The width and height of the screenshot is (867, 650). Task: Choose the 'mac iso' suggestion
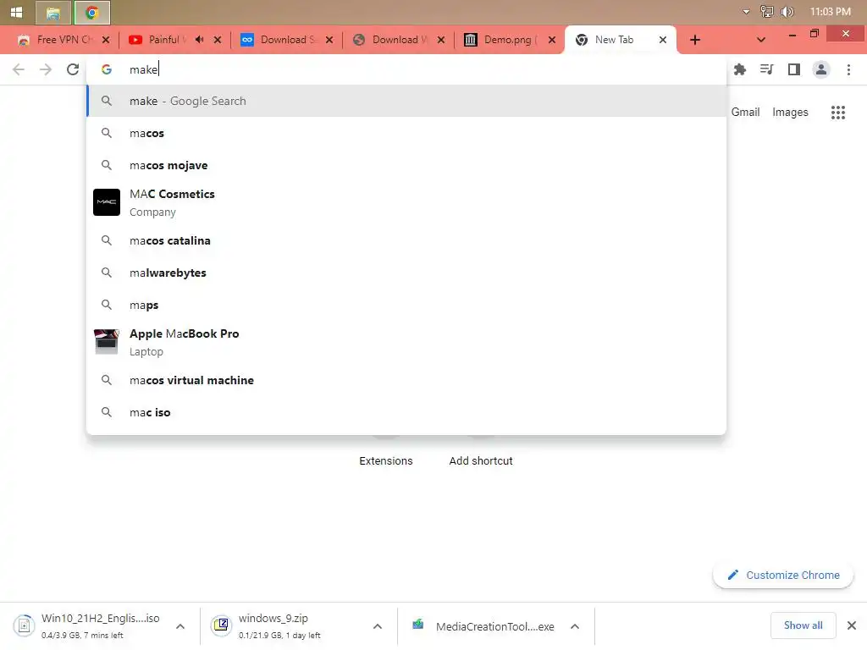(406, 412)
